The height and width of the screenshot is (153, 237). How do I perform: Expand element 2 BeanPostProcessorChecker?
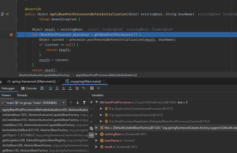point(101,121)
